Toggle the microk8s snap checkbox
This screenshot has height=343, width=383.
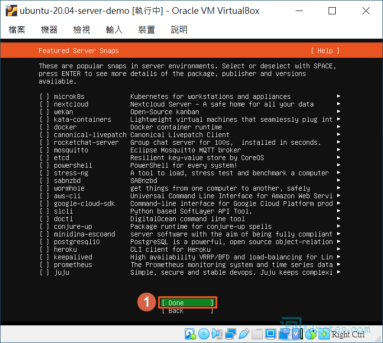(44, 97)
